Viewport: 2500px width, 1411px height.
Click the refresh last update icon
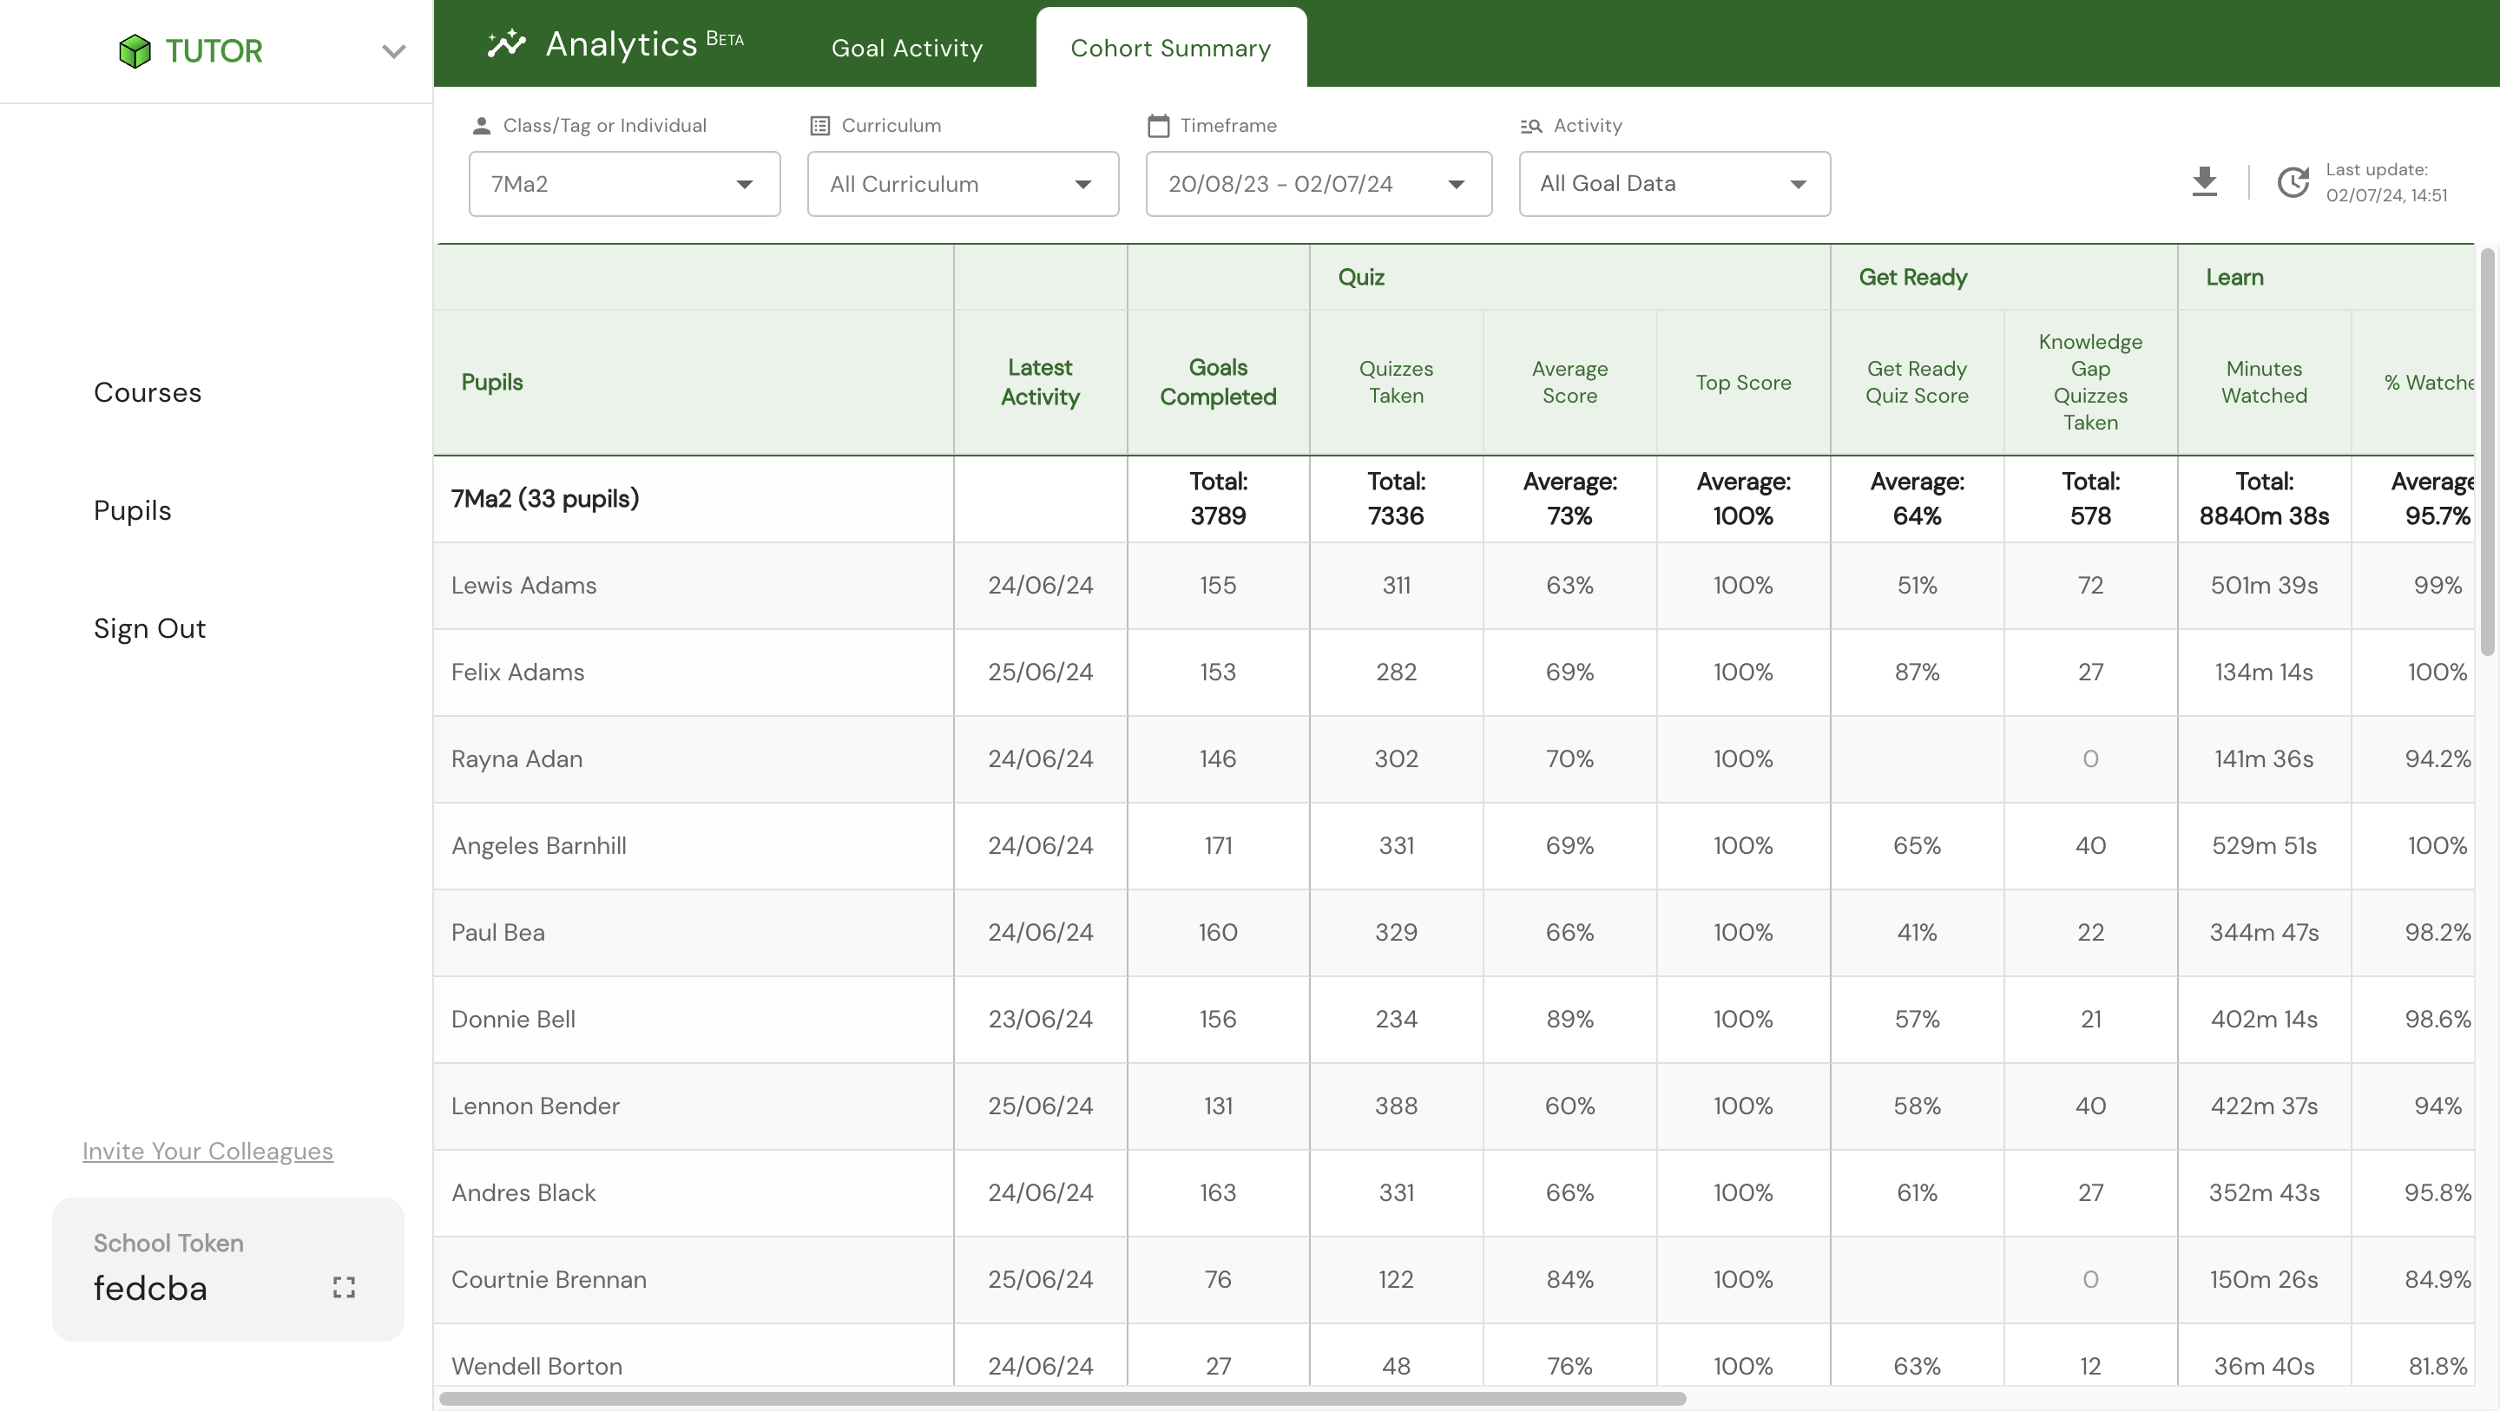[2293, 181]
